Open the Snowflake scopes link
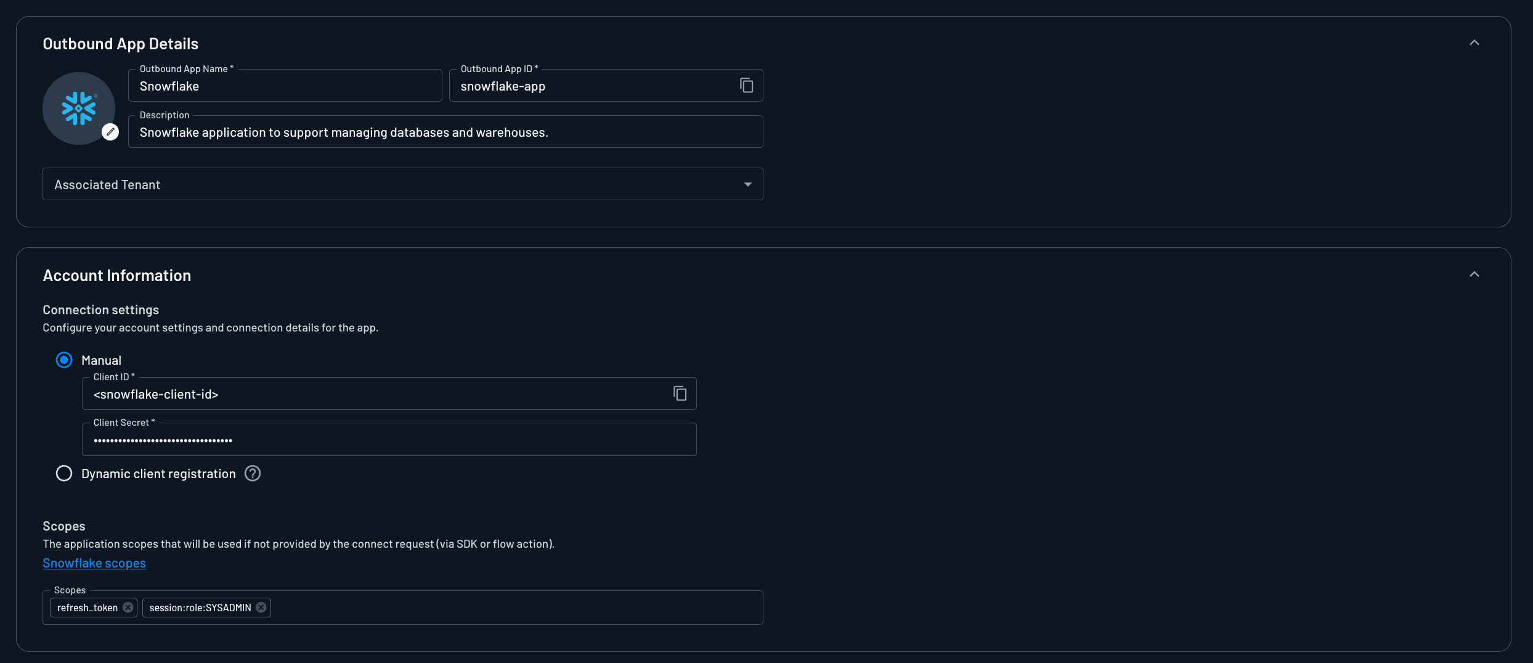1533x663 pixels. click(94, 563)
